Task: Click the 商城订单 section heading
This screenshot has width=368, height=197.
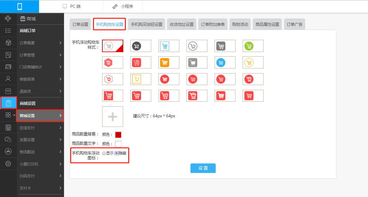Action: 28,31
